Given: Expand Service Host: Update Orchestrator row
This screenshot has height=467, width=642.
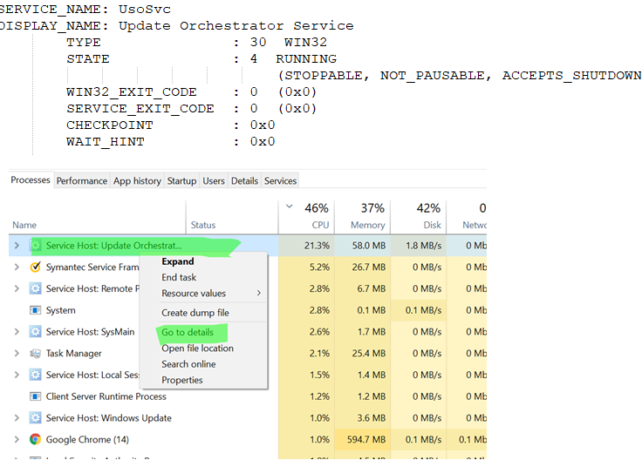Looking at the screenshot, I should pos(17,246).
